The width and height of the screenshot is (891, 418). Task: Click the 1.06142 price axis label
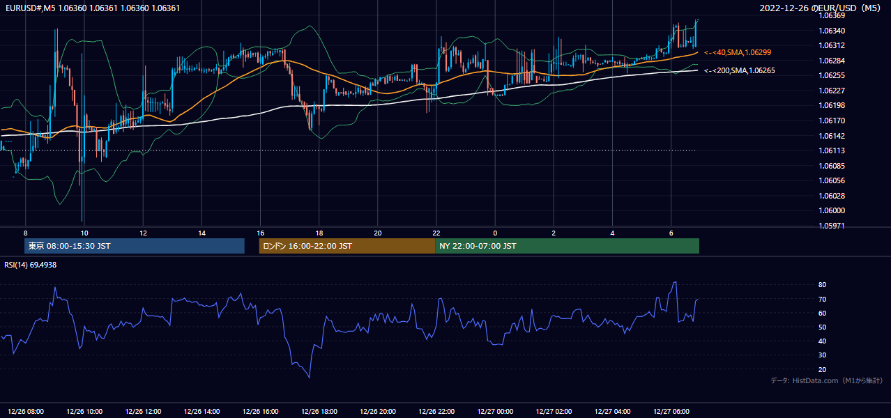[x=832, y=136]
